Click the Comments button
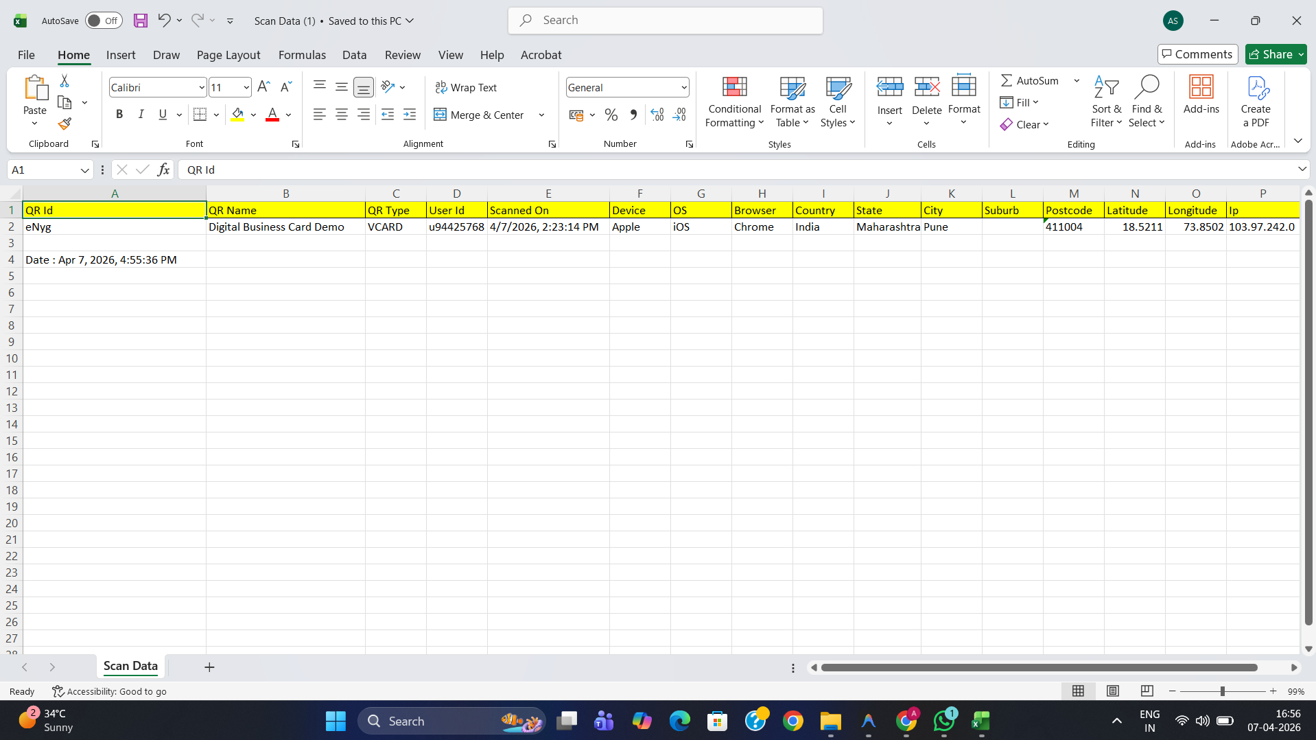This screenshot has width=1316, height=740. click(1197, 54)
